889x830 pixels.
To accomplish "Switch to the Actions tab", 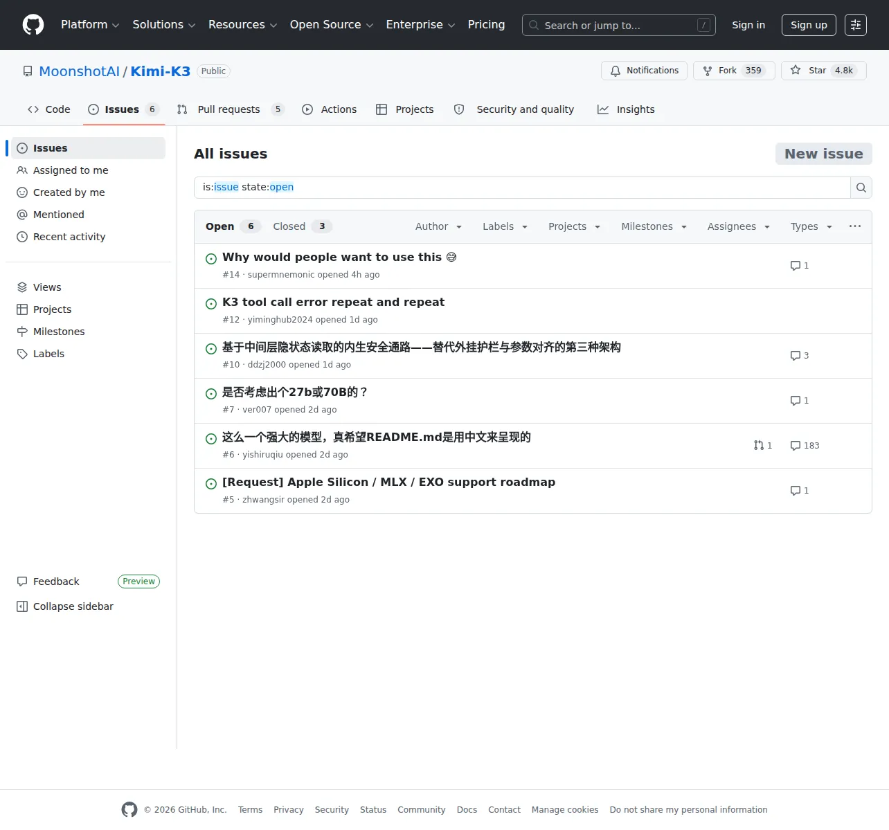I will pos(330,109).
